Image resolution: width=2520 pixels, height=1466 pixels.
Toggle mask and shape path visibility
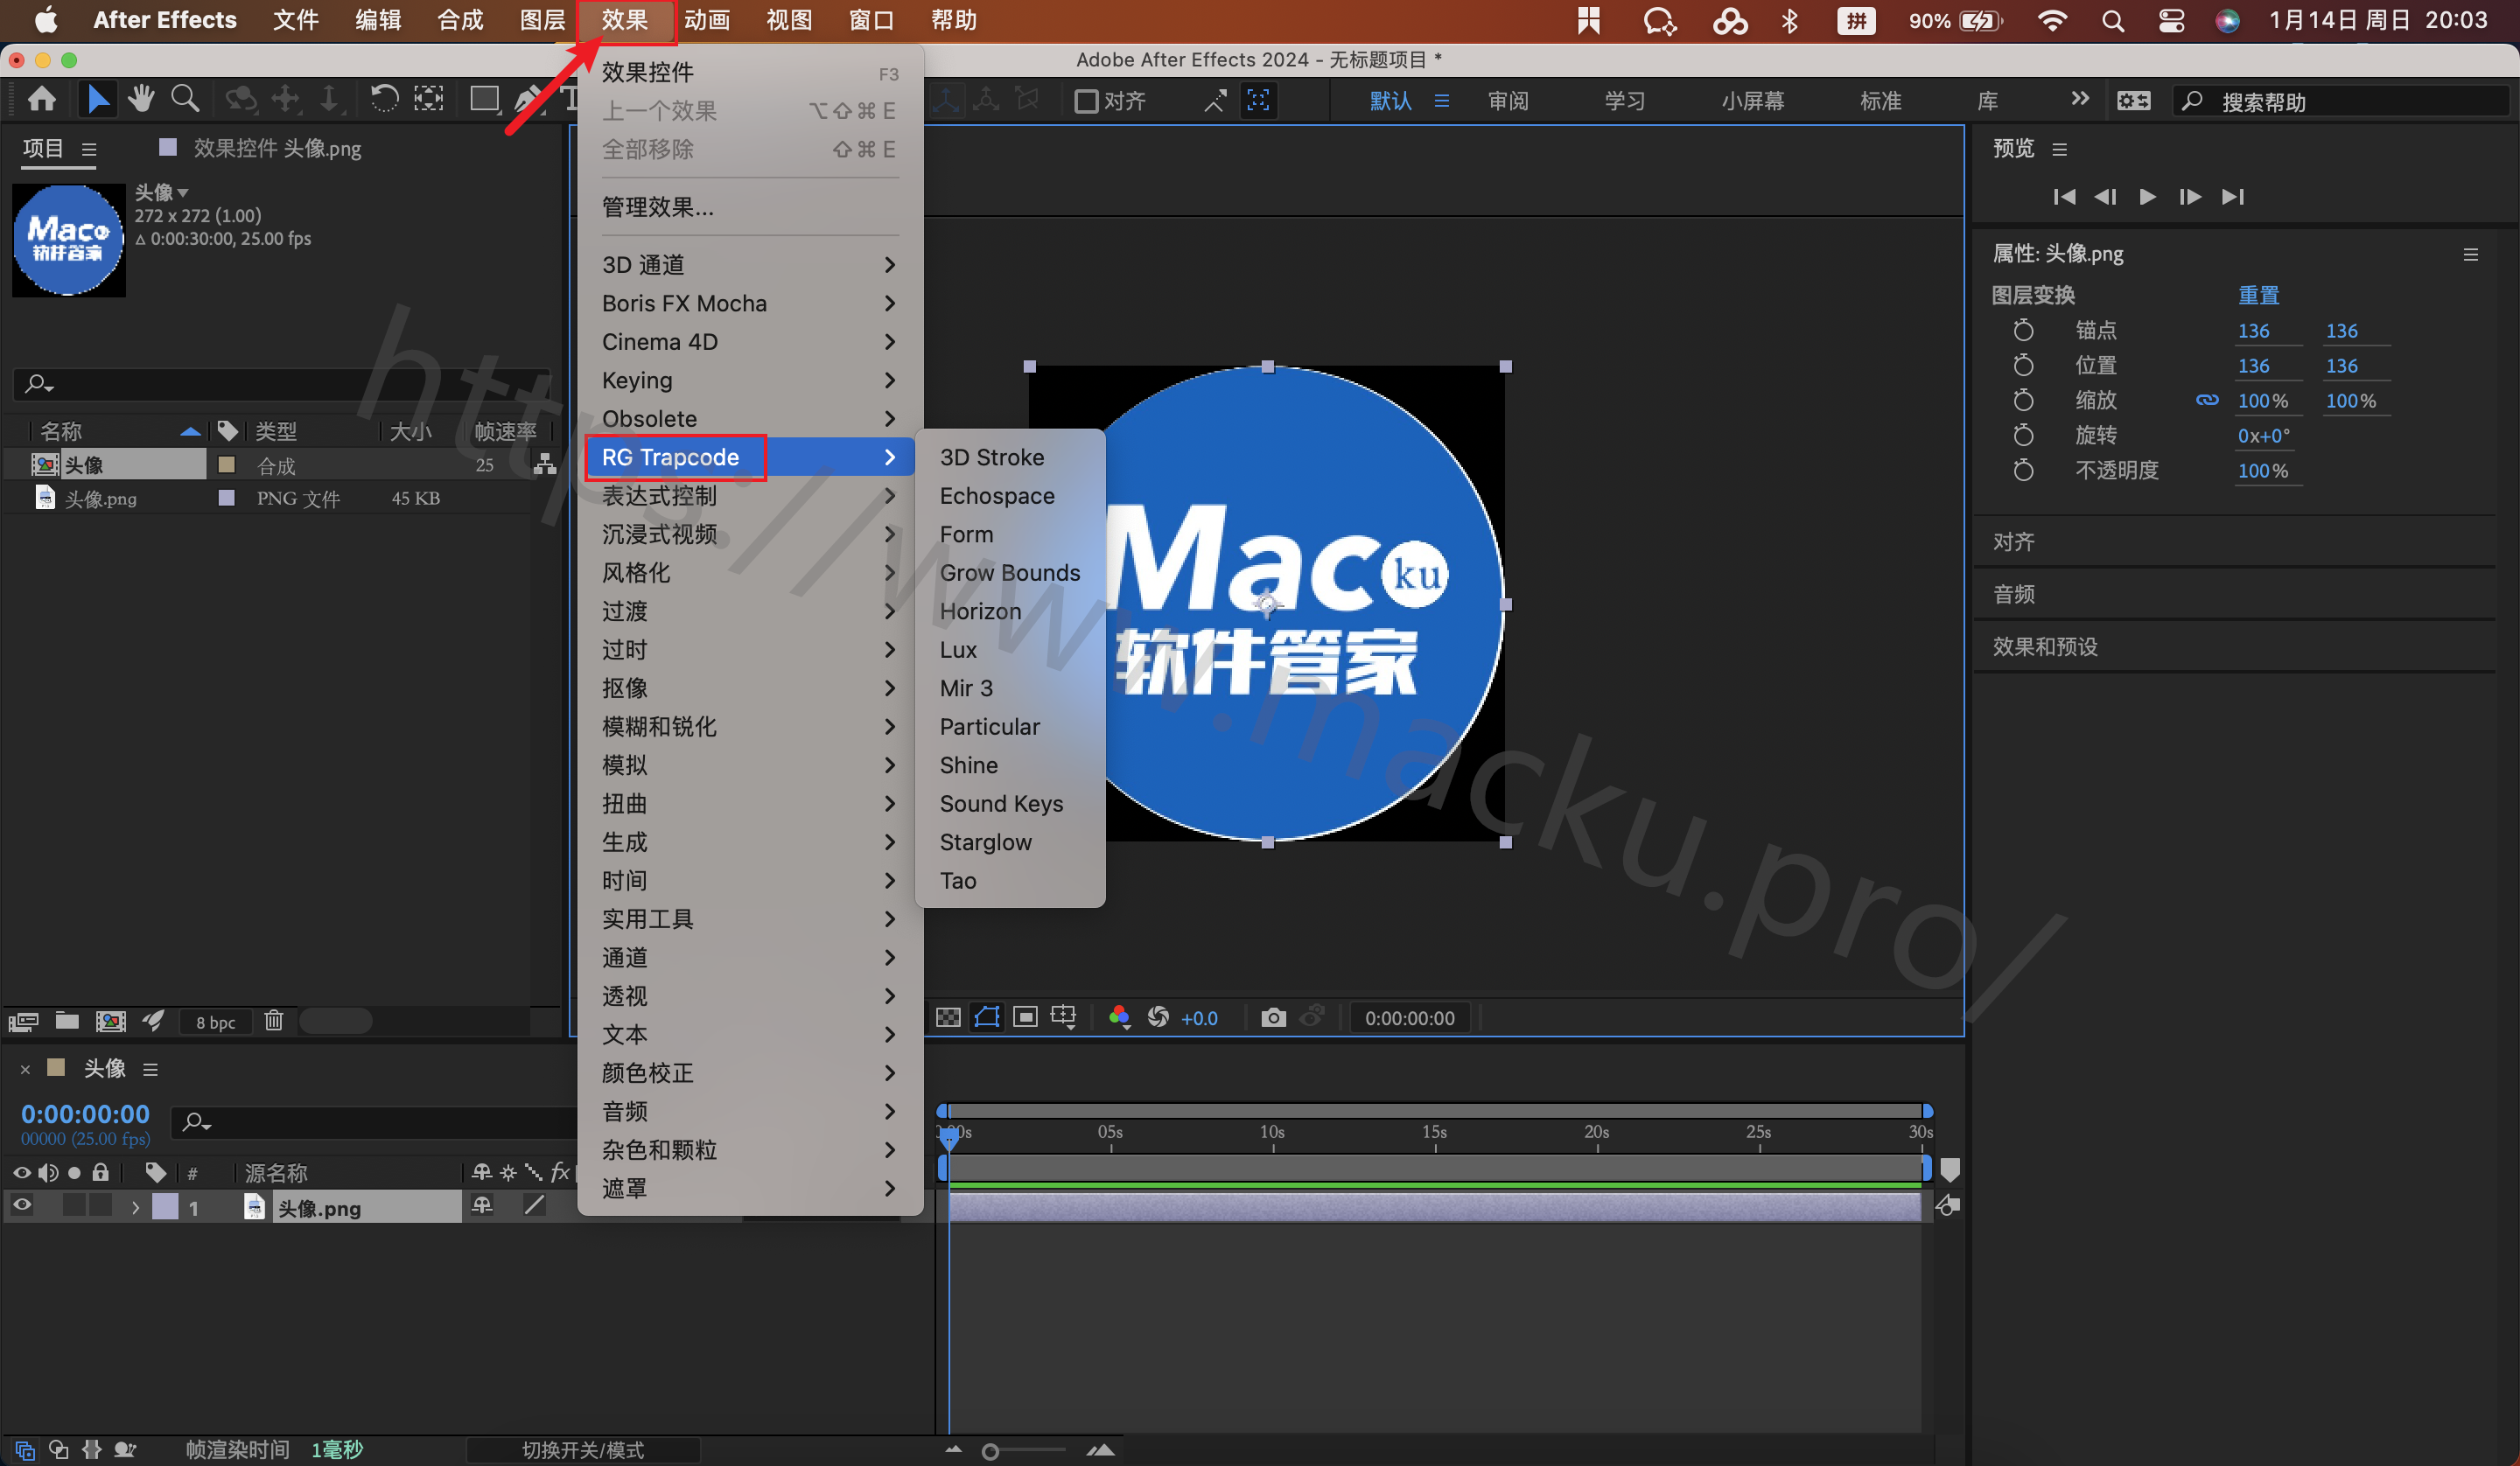pos(987,1018)
